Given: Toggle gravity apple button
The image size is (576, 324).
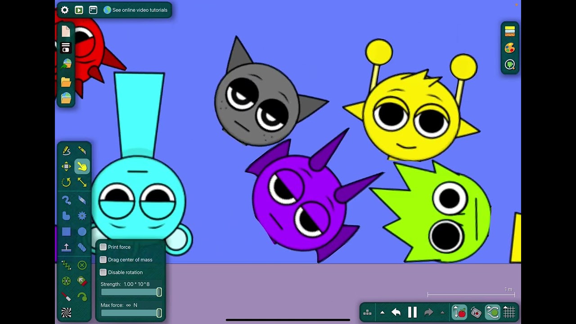Looking at the screenshot, I should click(x=459, y=312).
